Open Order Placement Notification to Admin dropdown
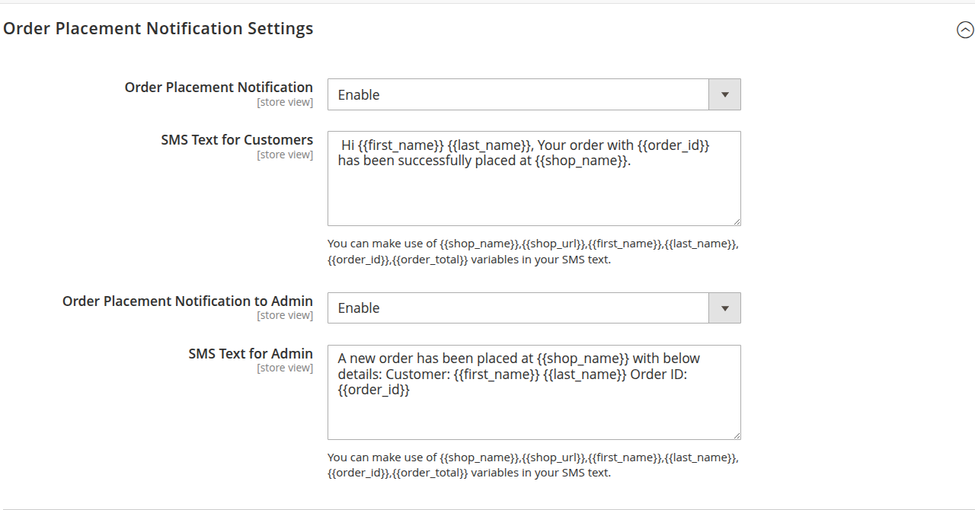975x510 pixels. coord(534,308)
